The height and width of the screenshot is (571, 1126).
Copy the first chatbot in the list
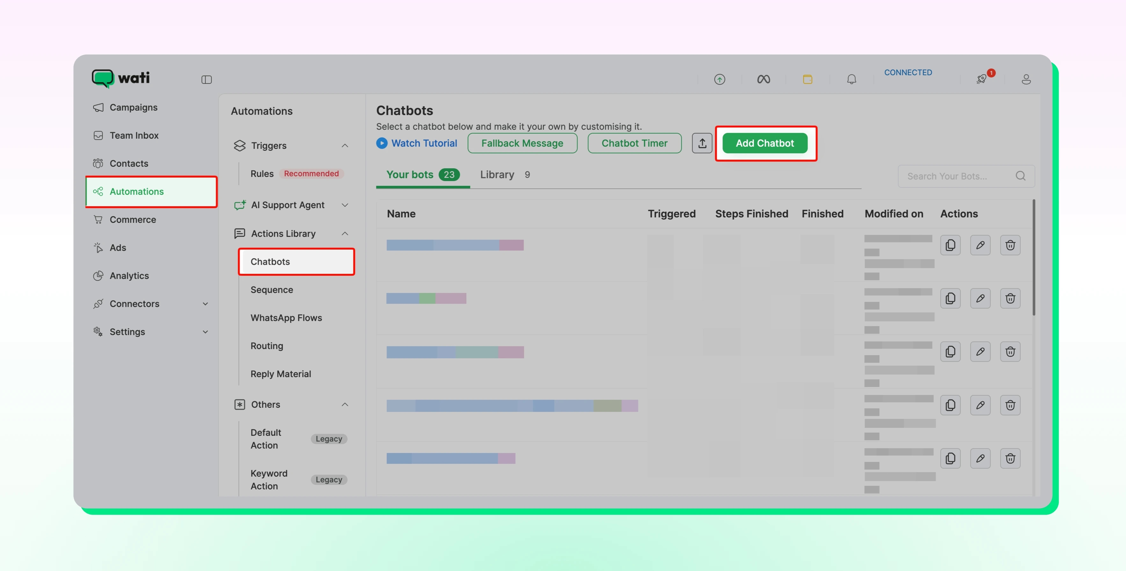(950, 245)
